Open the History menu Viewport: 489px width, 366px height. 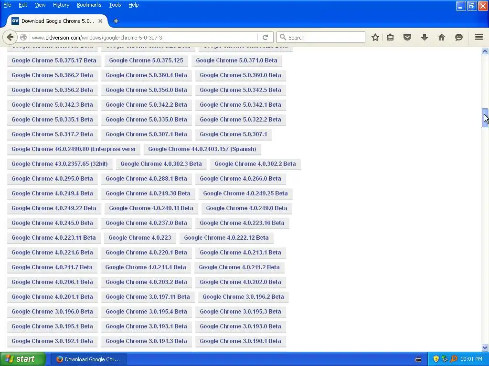coord(61,5)
